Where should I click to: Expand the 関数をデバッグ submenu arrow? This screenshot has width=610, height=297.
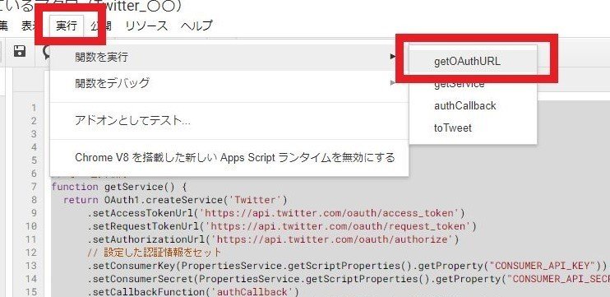392,82
